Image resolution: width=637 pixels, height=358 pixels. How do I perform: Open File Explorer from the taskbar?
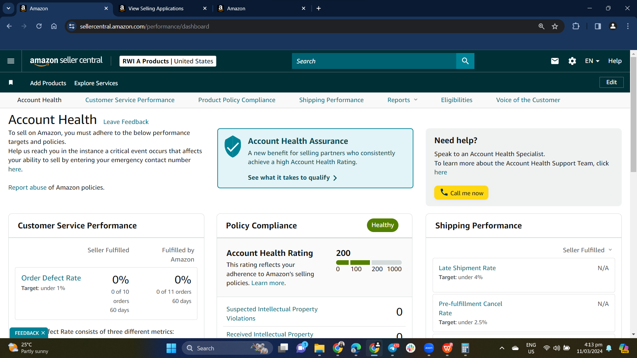(x=319, y=348)
